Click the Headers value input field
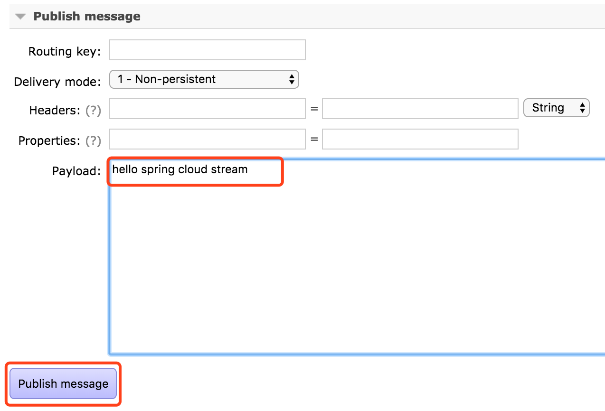Viewport: 605px width, 411px height. pyautogui.click(x=420, y=109)
